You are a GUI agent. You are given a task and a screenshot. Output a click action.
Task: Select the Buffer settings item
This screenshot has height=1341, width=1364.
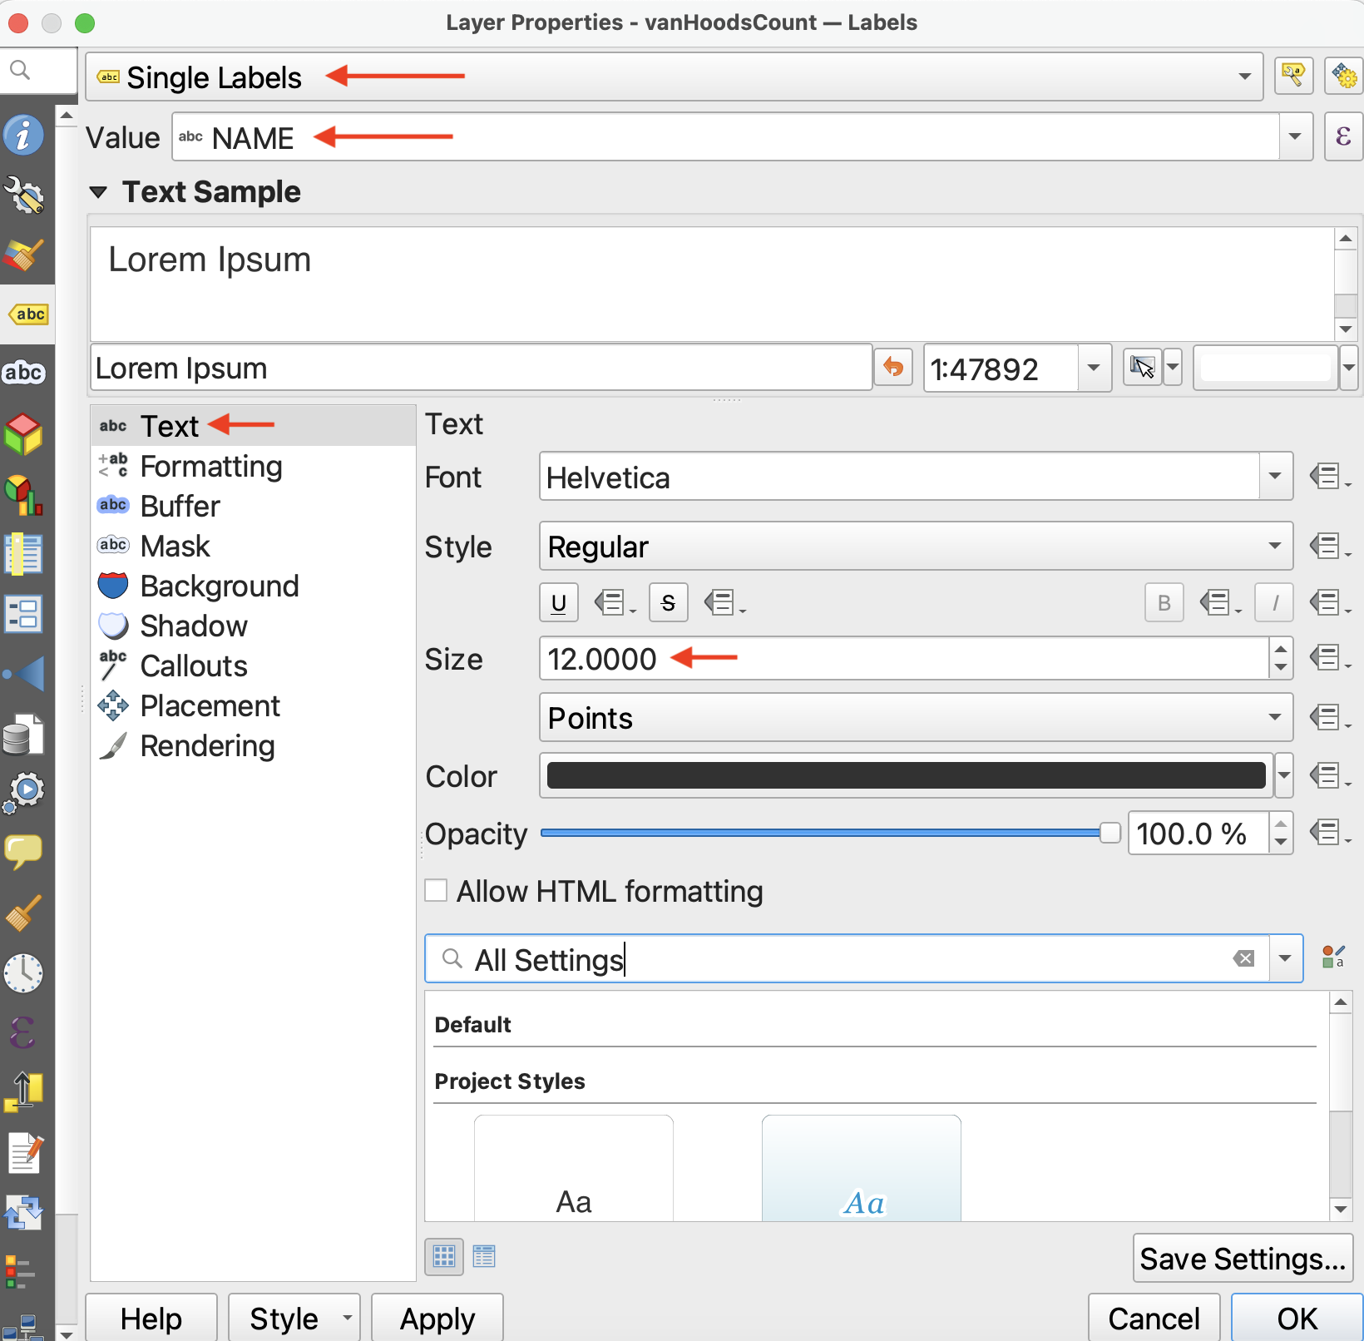[x=180, y=506]
